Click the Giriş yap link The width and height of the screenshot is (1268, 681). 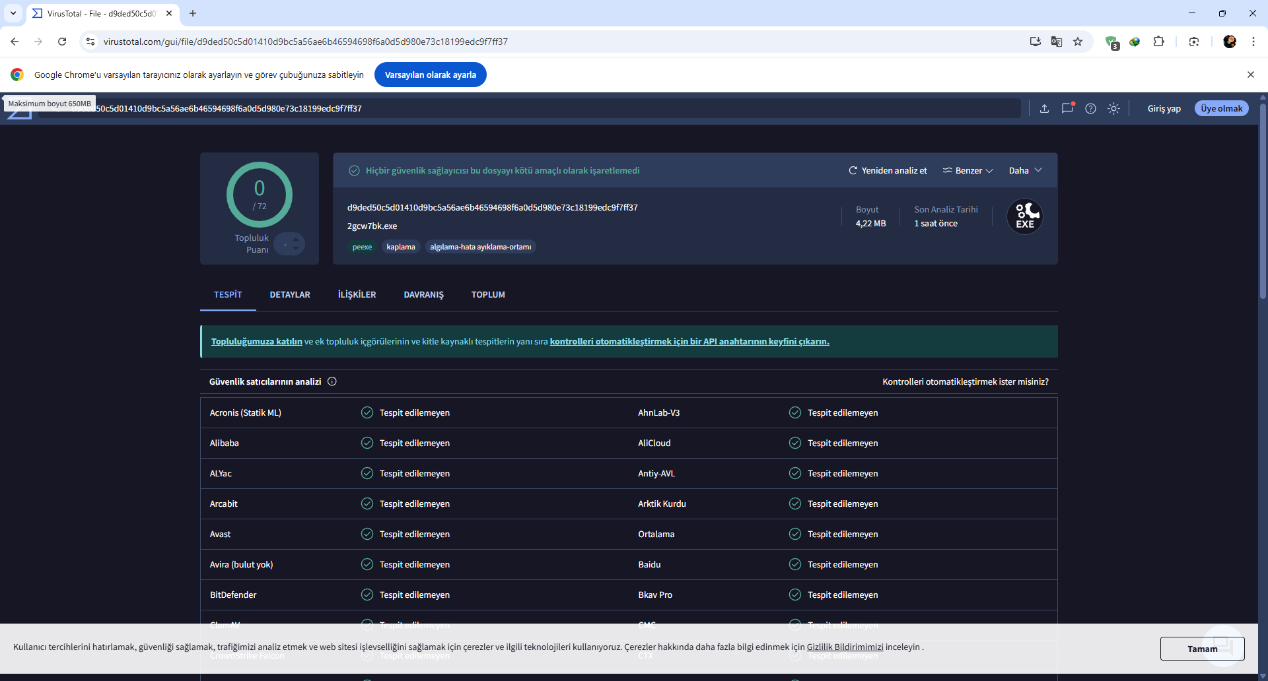coord(1164,109)
